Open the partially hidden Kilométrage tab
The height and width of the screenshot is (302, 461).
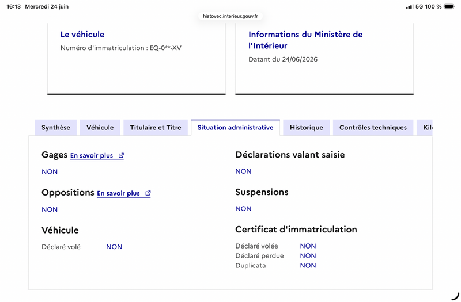(425, 127)
